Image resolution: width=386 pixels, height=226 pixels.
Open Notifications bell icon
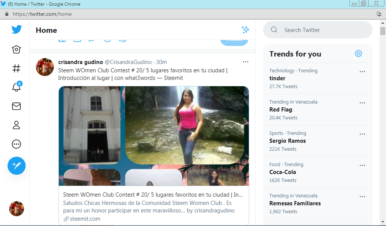coord(17,87)
